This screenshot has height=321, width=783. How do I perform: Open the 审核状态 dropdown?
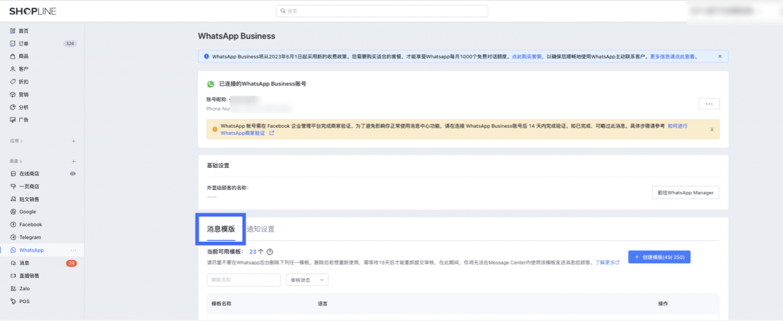click(x=307, y=280)
